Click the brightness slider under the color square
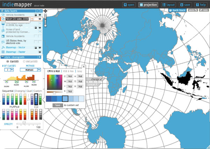210x149 pixels. point(55,92)
